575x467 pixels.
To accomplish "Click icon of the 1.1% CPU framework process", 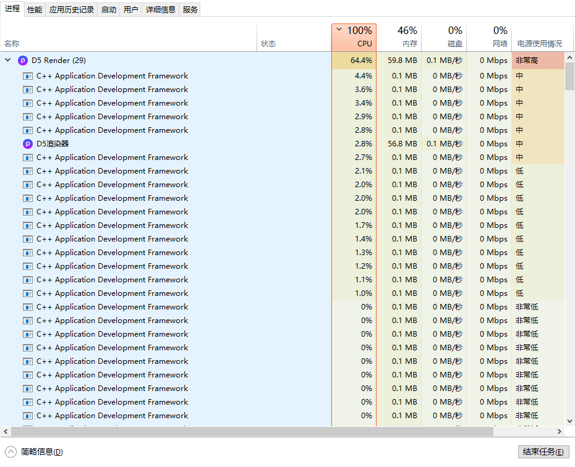I will pos(27,280).
